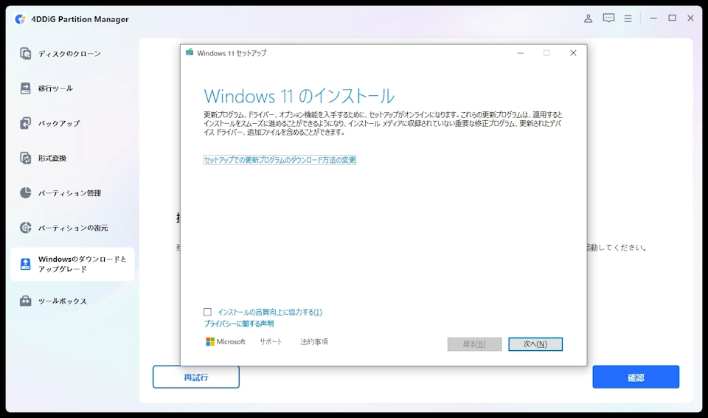Select パーティションの復元 menu item
This screenshot has width=708, height=418.
[73, 228]
